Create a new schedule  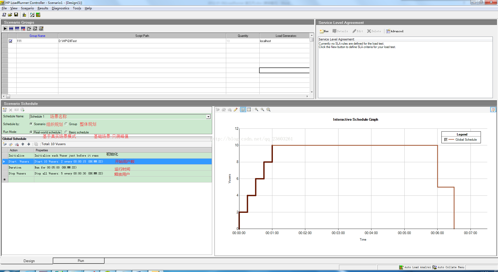click(x=5, y=110)
